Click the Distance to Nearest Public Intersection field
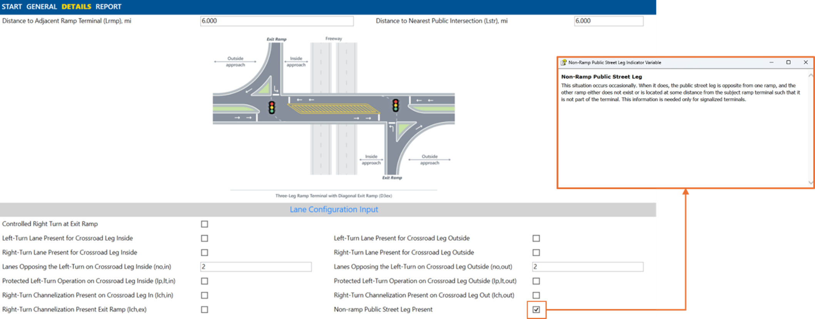Screen dimensions: 815x319 coord(608,21)
